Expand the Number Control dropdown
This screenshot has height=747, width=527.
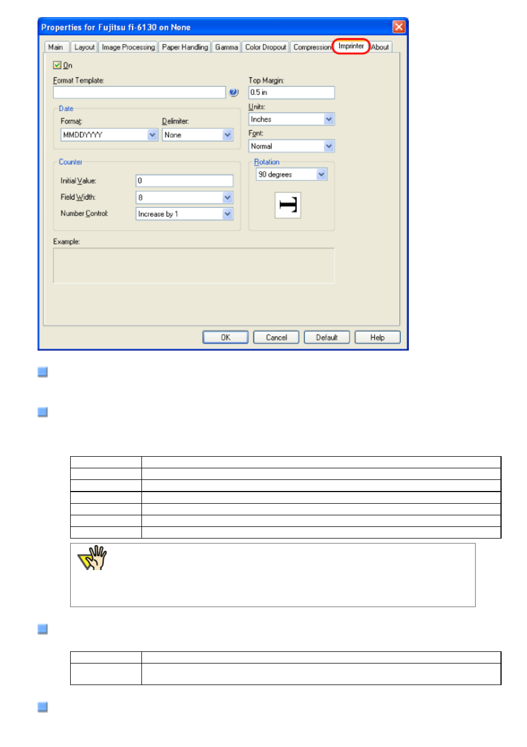point(185,214)
